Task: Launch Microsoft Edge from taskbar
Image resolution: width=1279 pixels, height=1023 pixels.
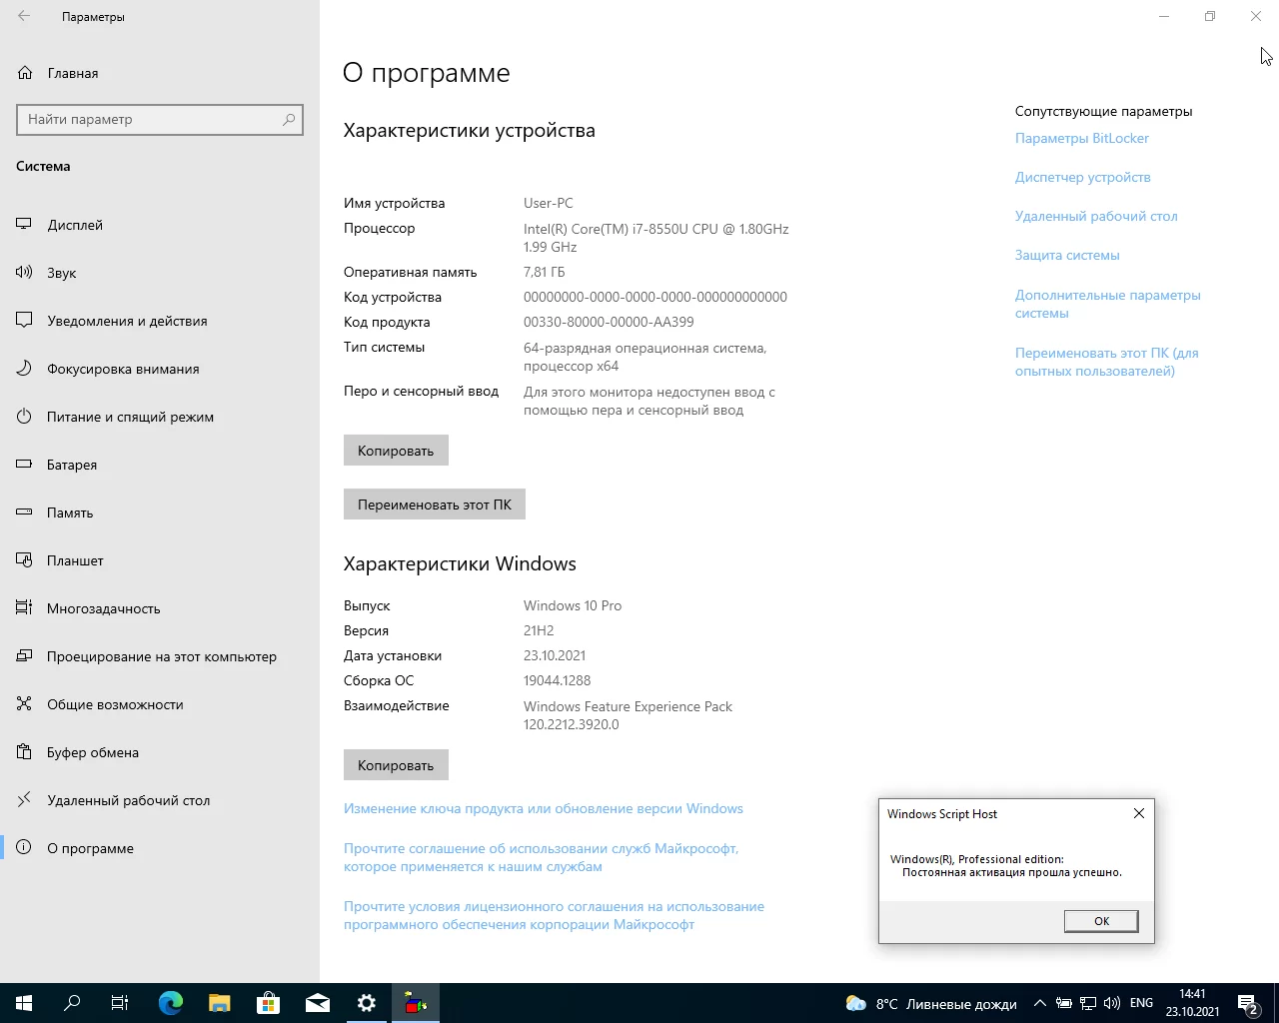Action: [x=171, y=1003]
